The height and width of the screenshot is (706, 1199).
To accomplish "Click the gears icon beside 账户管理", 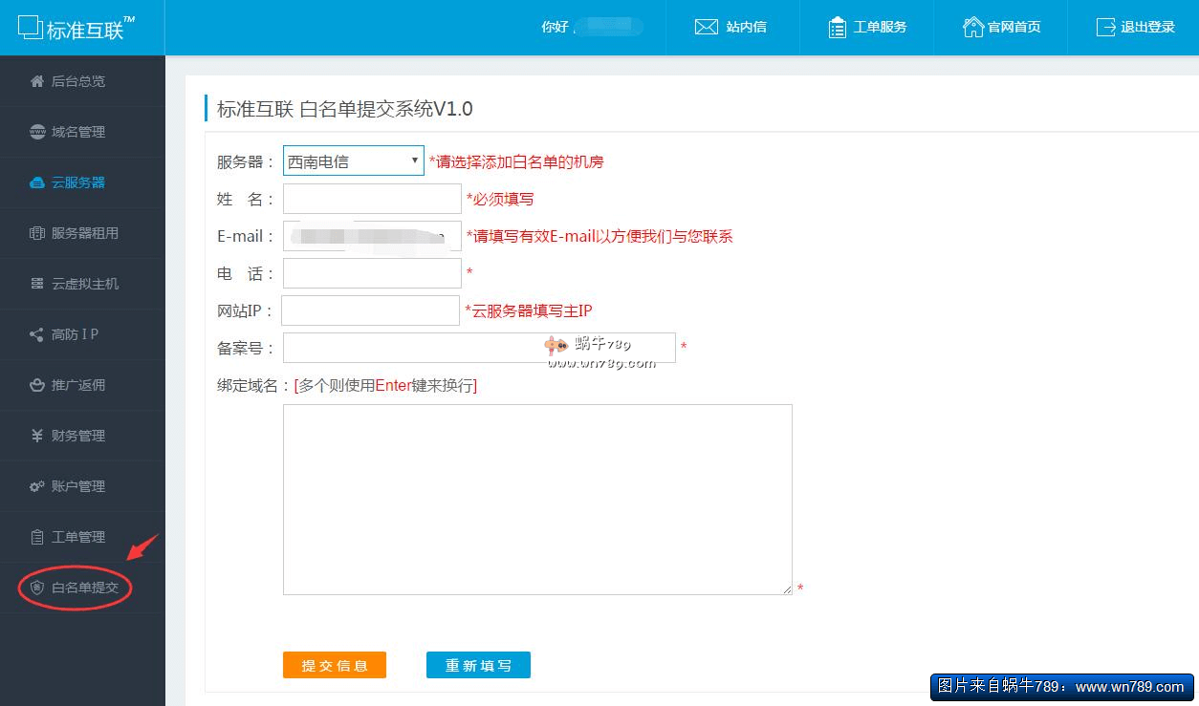I will 37,486.
